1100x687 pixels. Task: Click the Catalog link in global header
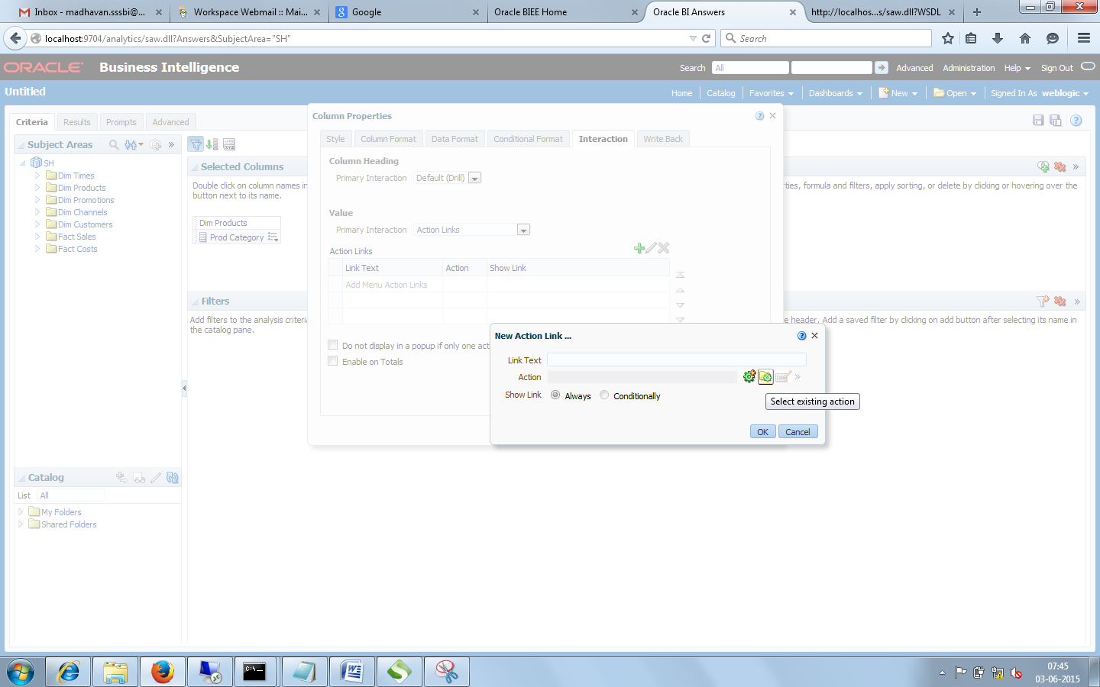[720, 93]
